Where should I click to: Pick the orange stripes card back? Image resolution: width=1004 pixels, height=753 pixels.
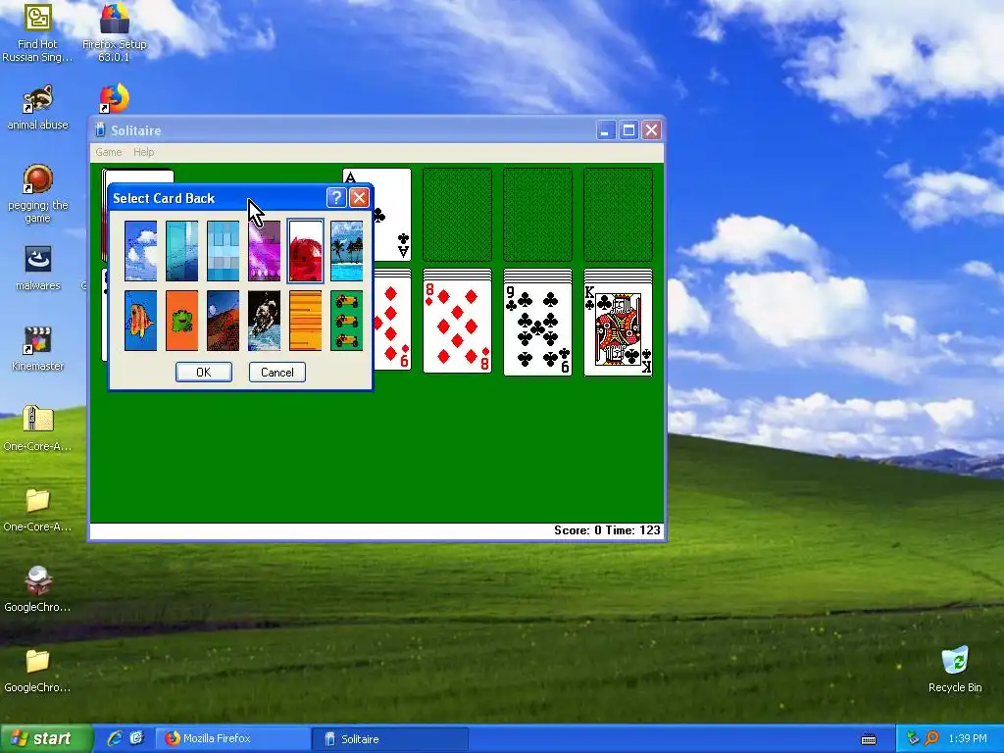pyautogui.click(x=306, y=321)
